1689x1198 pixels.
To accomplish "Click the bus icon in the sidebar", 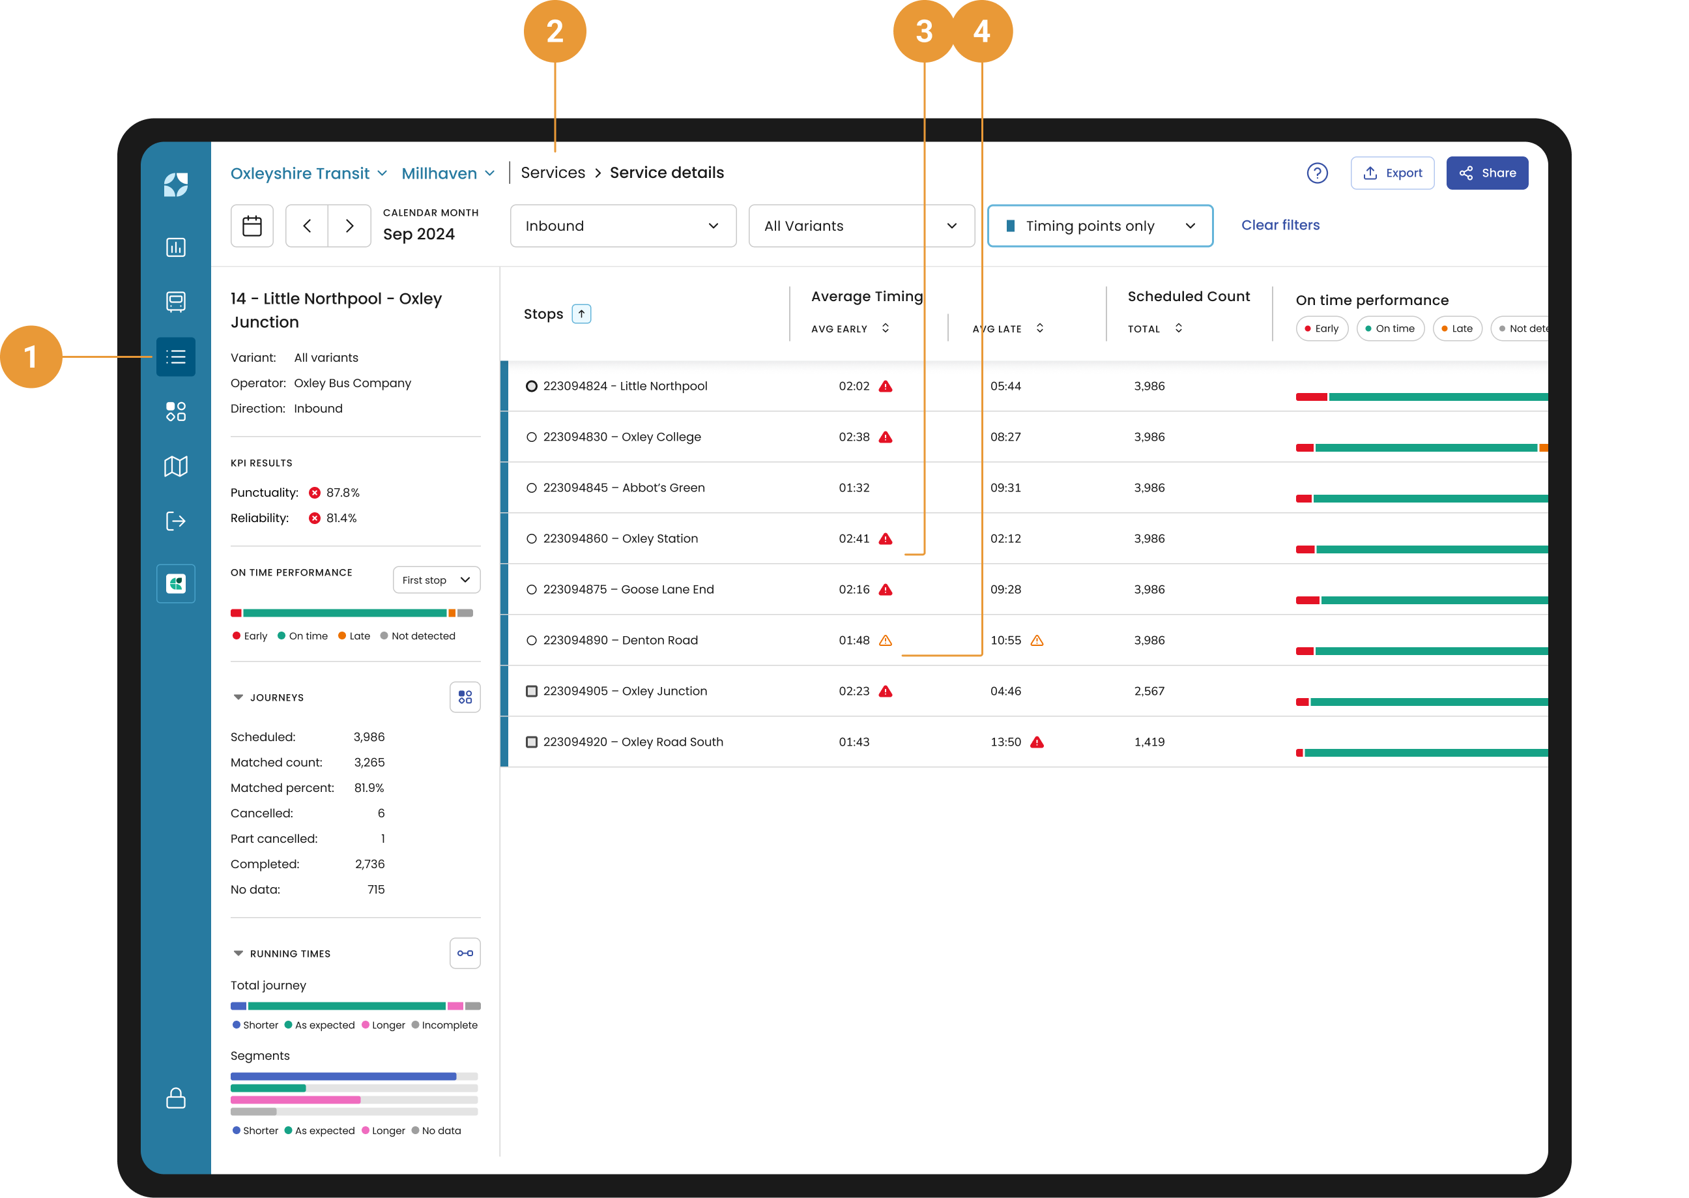I will tap(175, 302).
